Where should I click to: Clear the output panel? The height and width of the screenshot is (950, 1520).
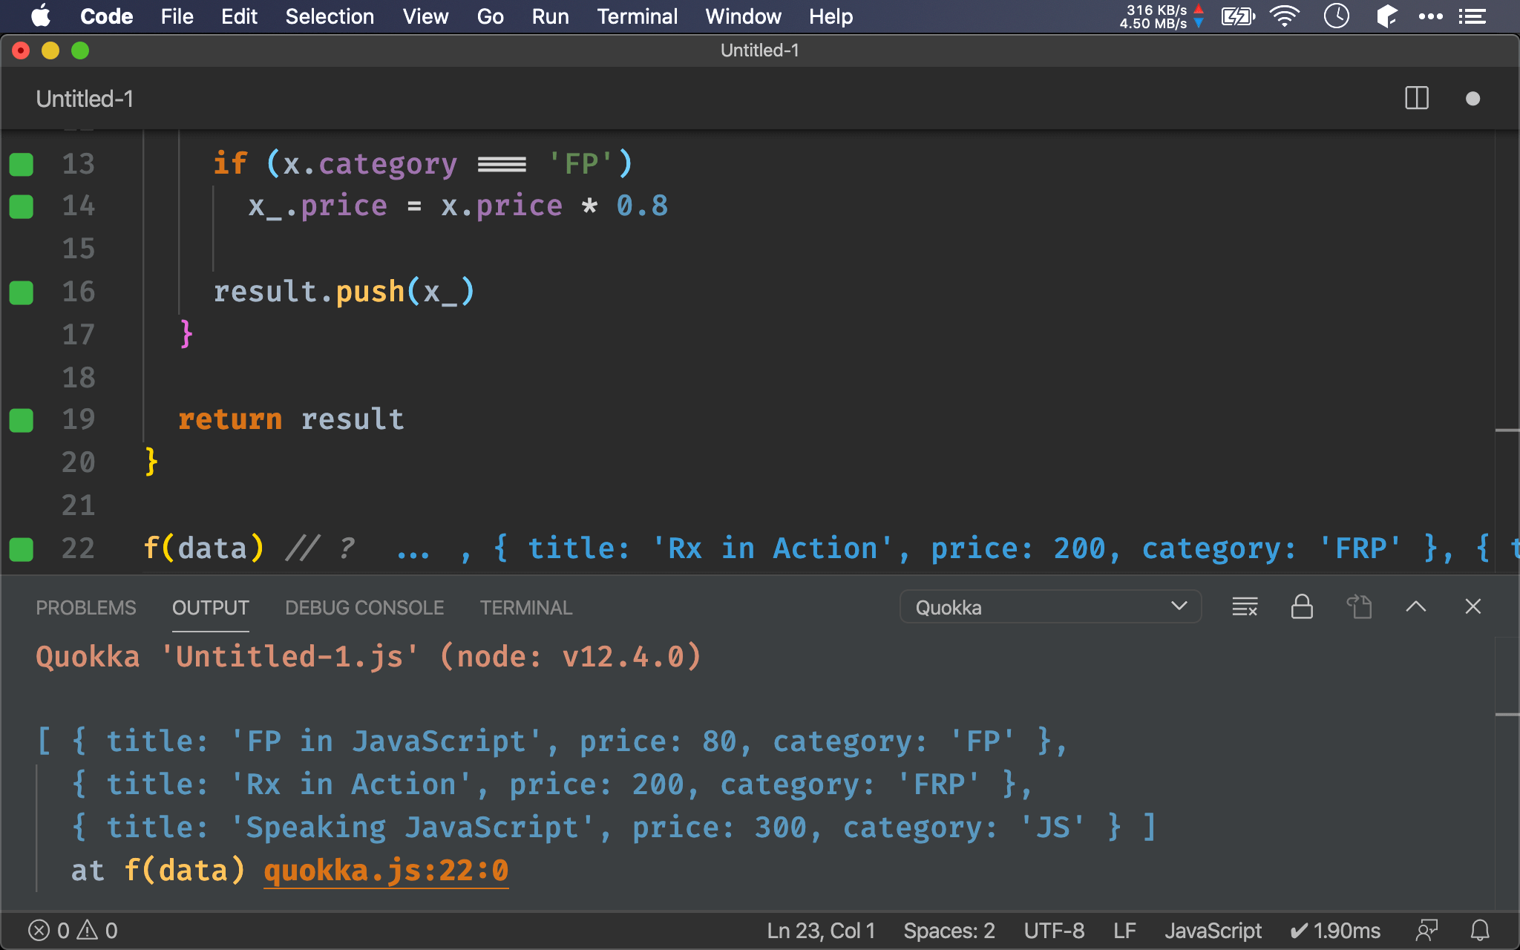(x=1245, y=607)
